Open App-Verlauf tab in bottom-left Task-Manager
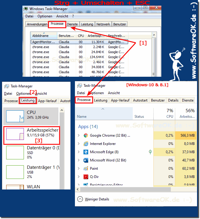Screen dimensions: 200x219 point(47,101)
